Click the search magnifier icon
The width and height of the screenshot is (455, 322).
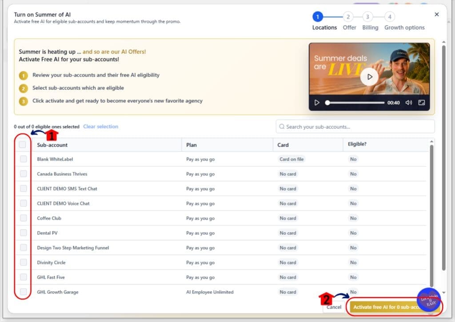[x=281, y=127]
